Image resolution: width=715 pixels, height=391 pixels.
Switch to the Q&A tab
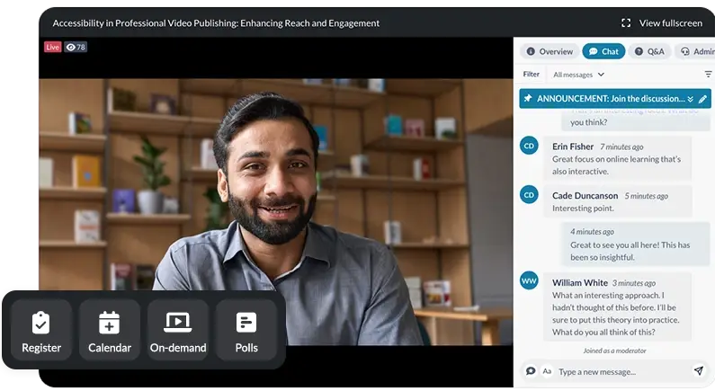[x=649, y=51]
